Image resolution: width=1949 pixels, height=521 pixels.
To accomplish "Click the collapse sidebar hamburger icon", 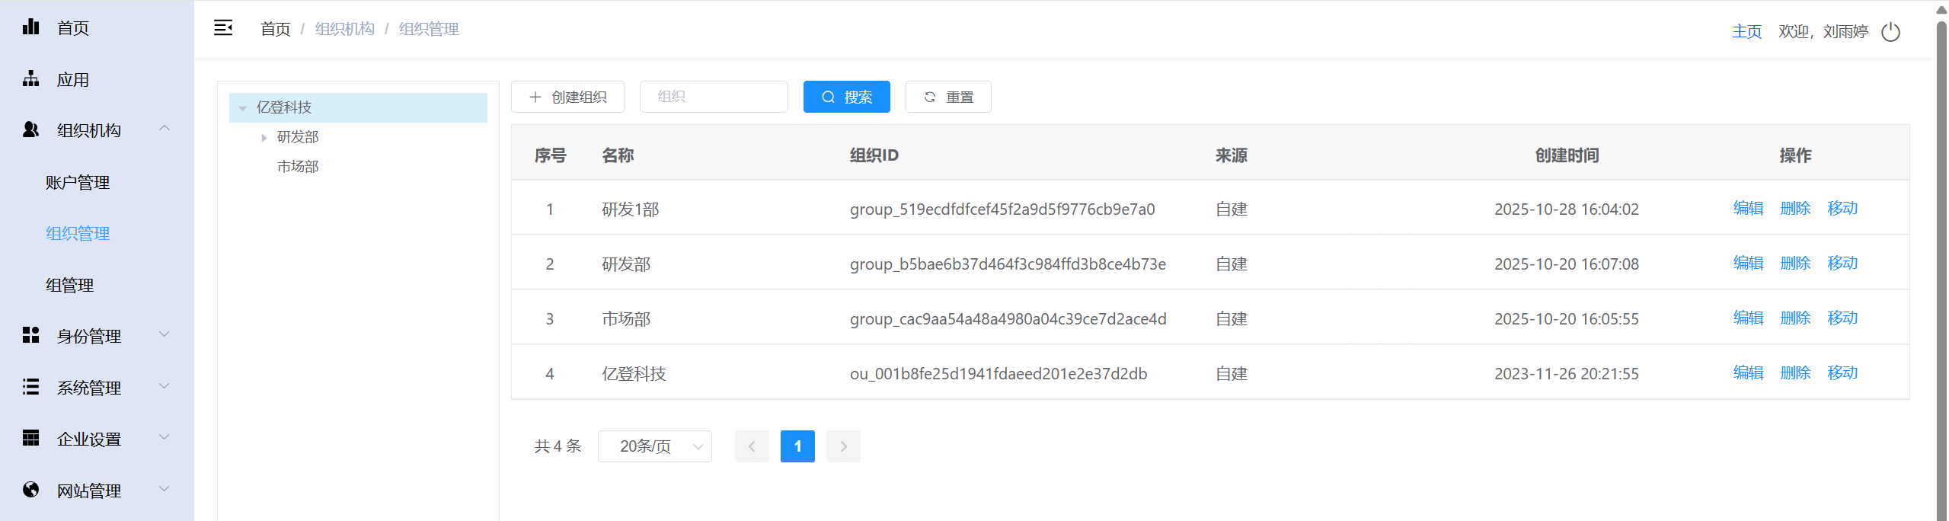I will click(222, 28).
